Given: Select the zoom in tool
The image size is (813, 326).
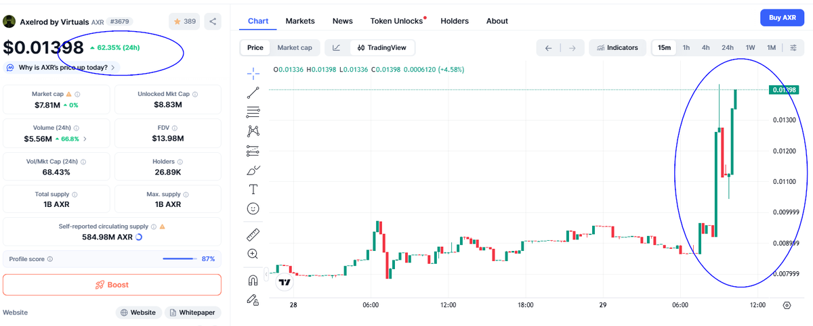Looking at the screenshot, I should (253, 254).
